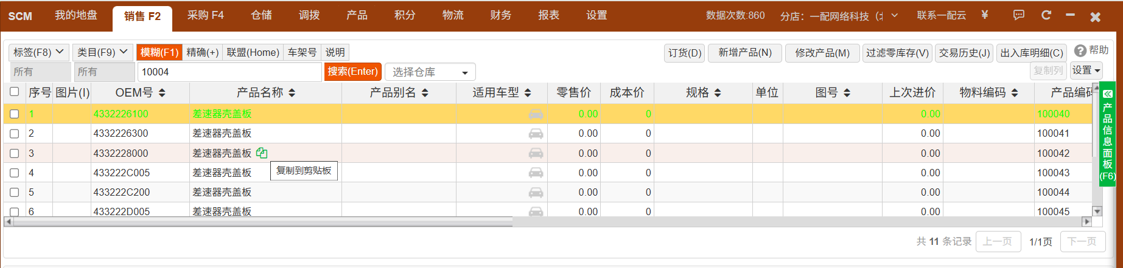Check the checkbox for row 1
This screenshot has width=1123, height=268.
[x=15, y=114]
